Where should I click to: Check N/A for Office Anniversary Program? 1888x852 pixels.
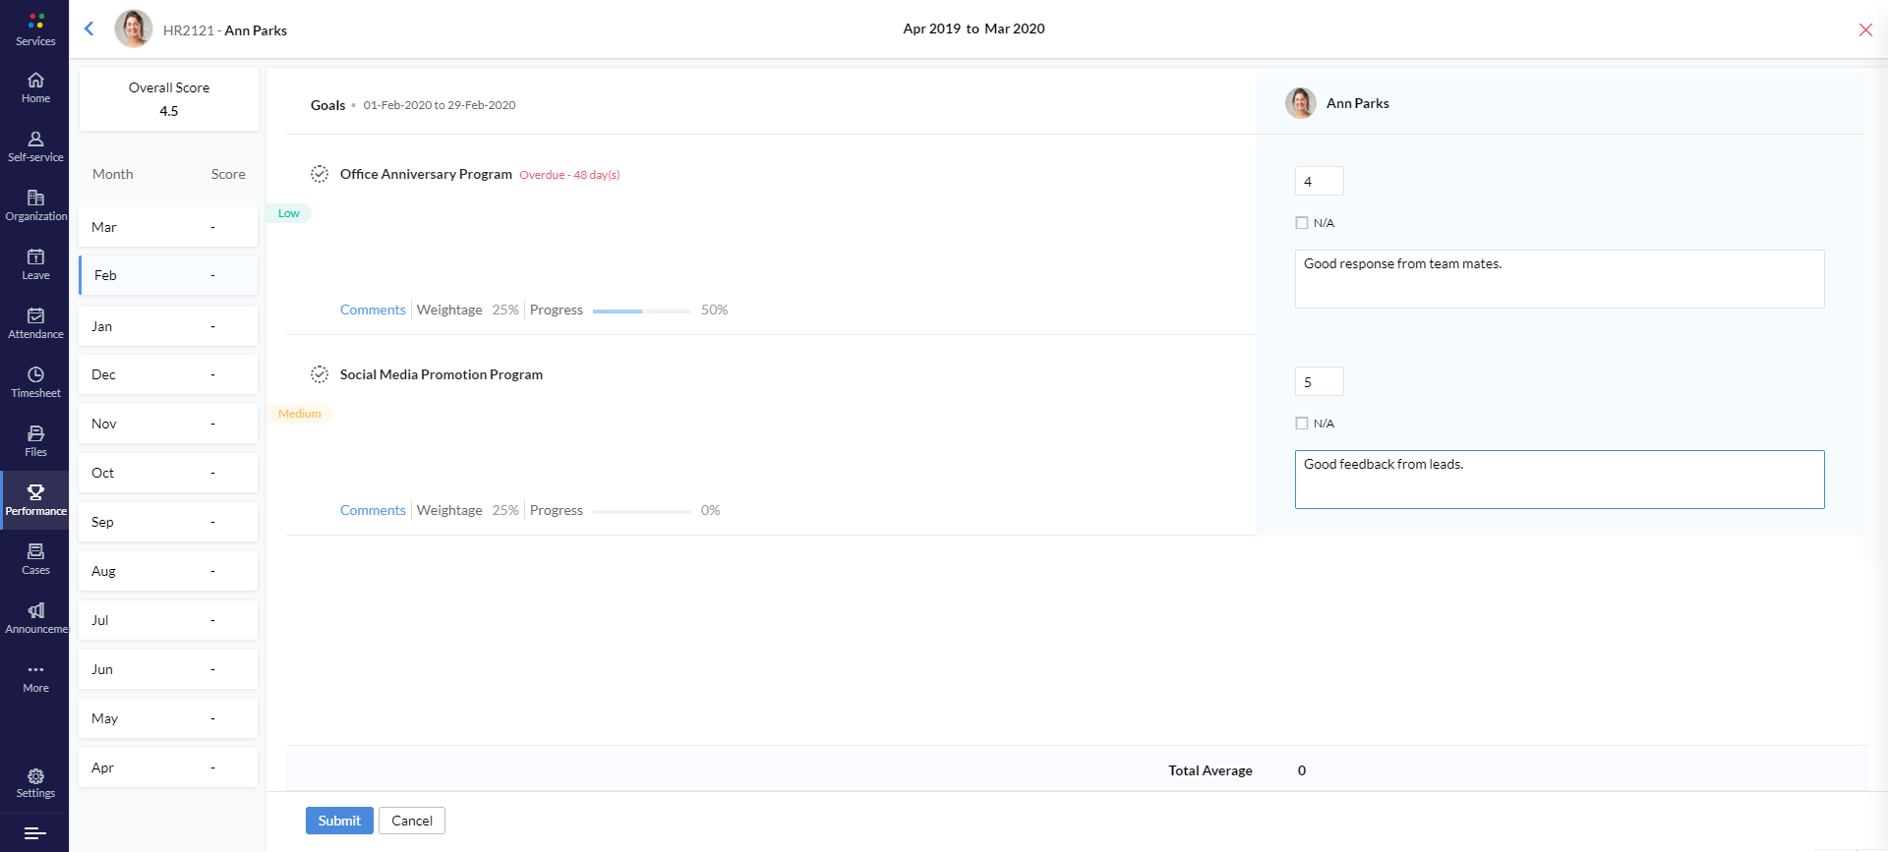pos(1302,223)
